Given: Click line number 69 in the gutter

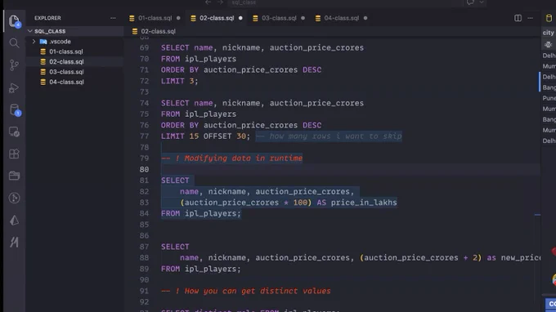Looking at the screenshot, I should coord(144,48).
